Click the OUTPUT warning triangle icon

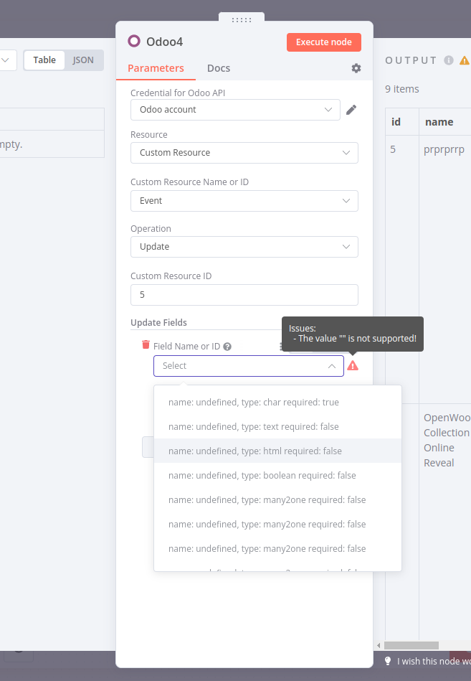[465, 61]
